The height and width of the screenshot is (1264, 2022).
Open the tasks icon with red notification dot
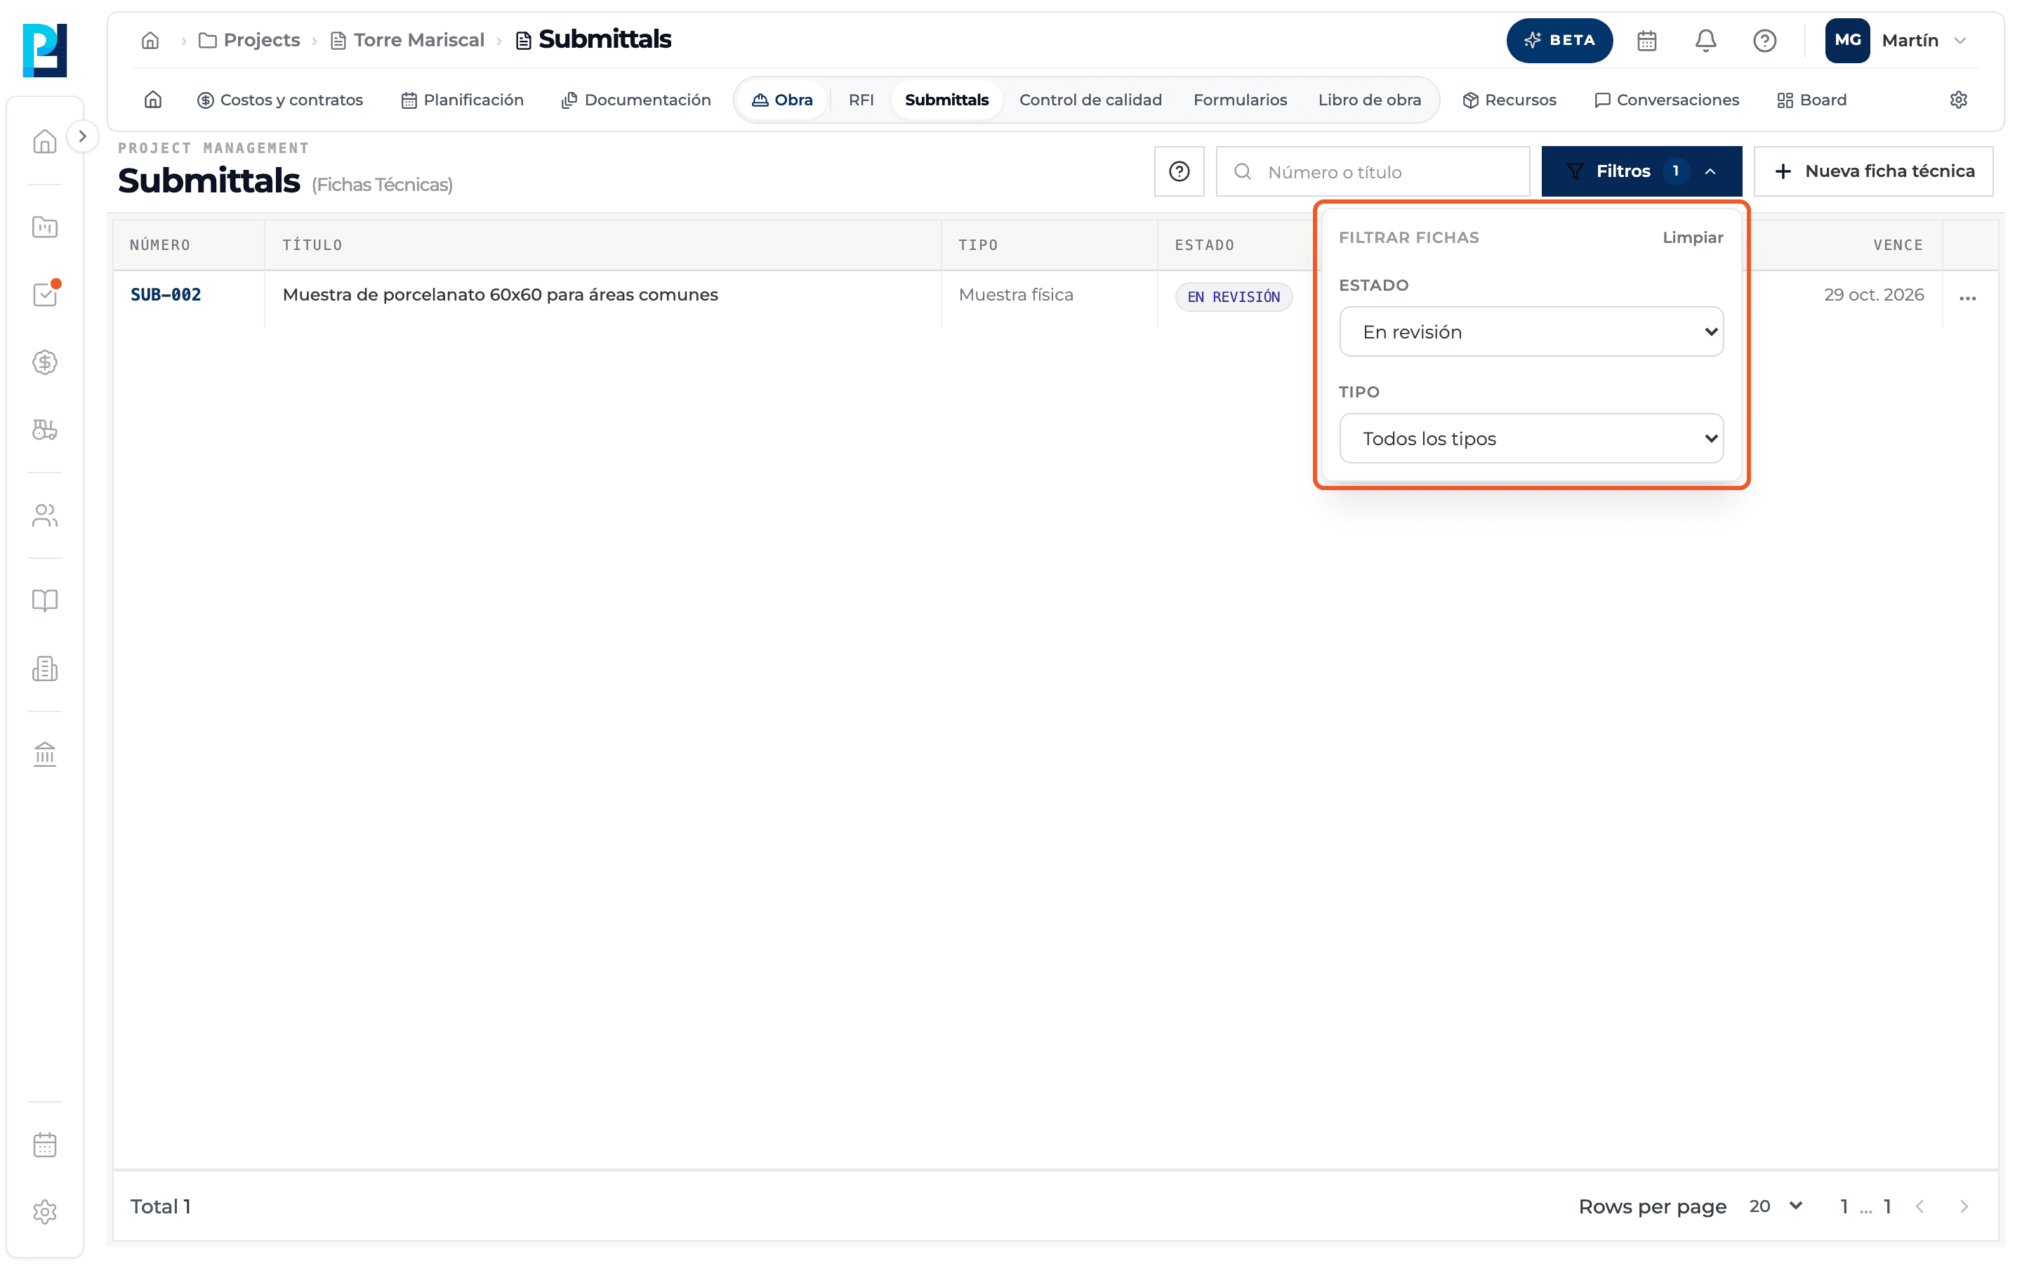[44, 294]
